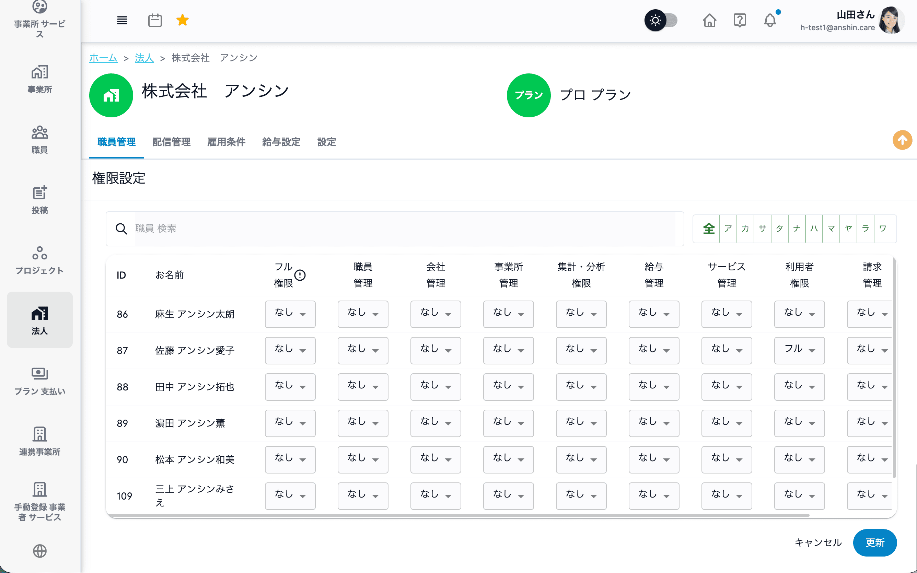Open notifications bell icon

(x=769, y=21)
